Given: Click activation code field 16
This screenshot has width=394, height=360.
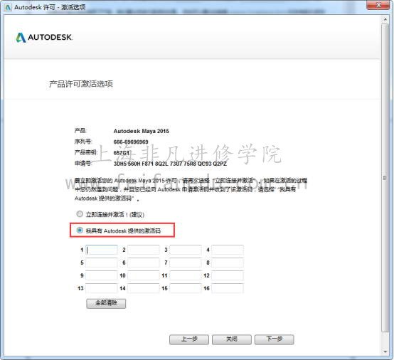Looking at the screenshot, I should (228, 288).
